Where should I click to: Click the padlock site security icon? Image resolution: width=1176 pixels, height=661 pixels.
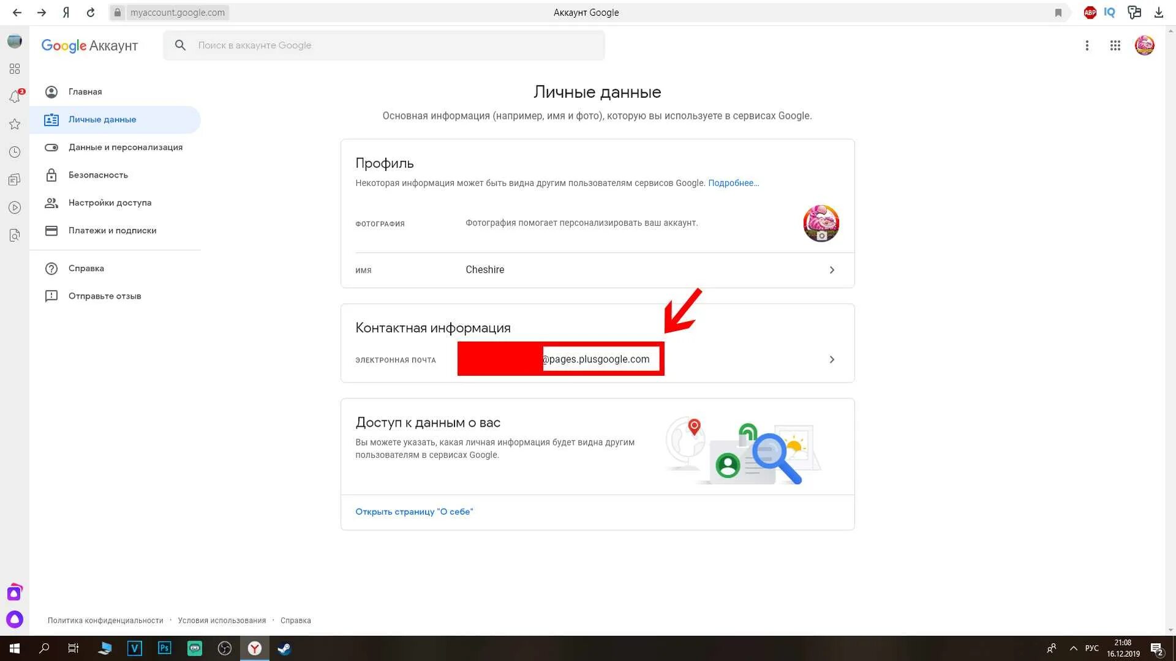pyautogui.click(x=118, y=12)
